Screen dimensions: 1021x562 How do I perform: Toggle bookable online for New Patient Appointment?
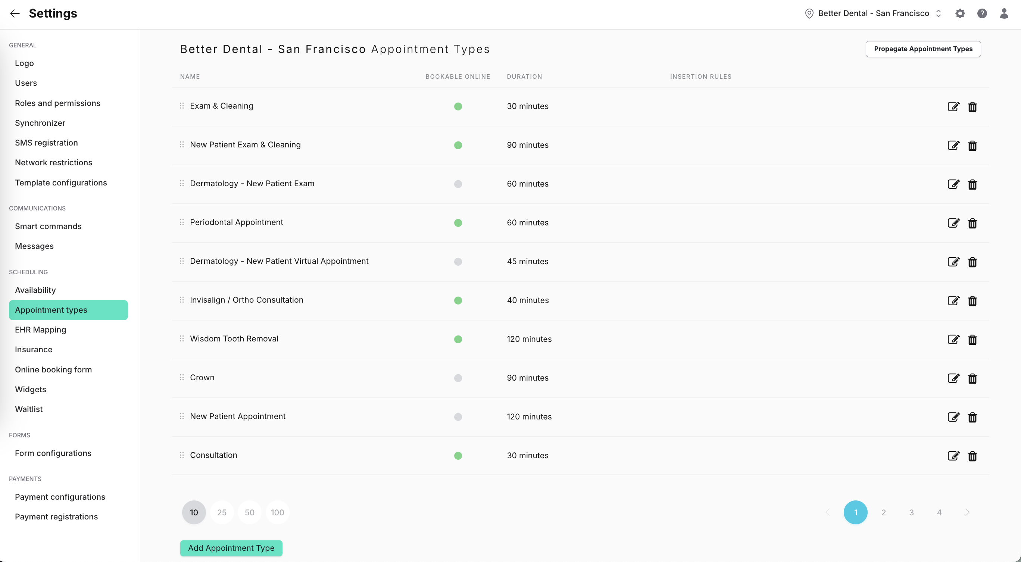click(458, 417)
